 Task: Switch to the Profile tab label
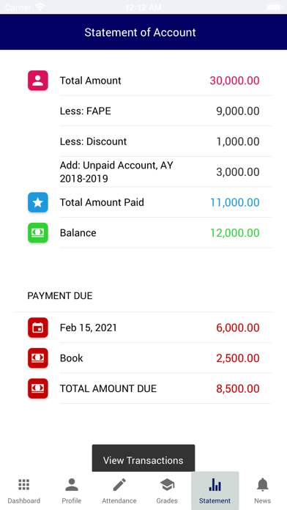(x=72, y=500)
